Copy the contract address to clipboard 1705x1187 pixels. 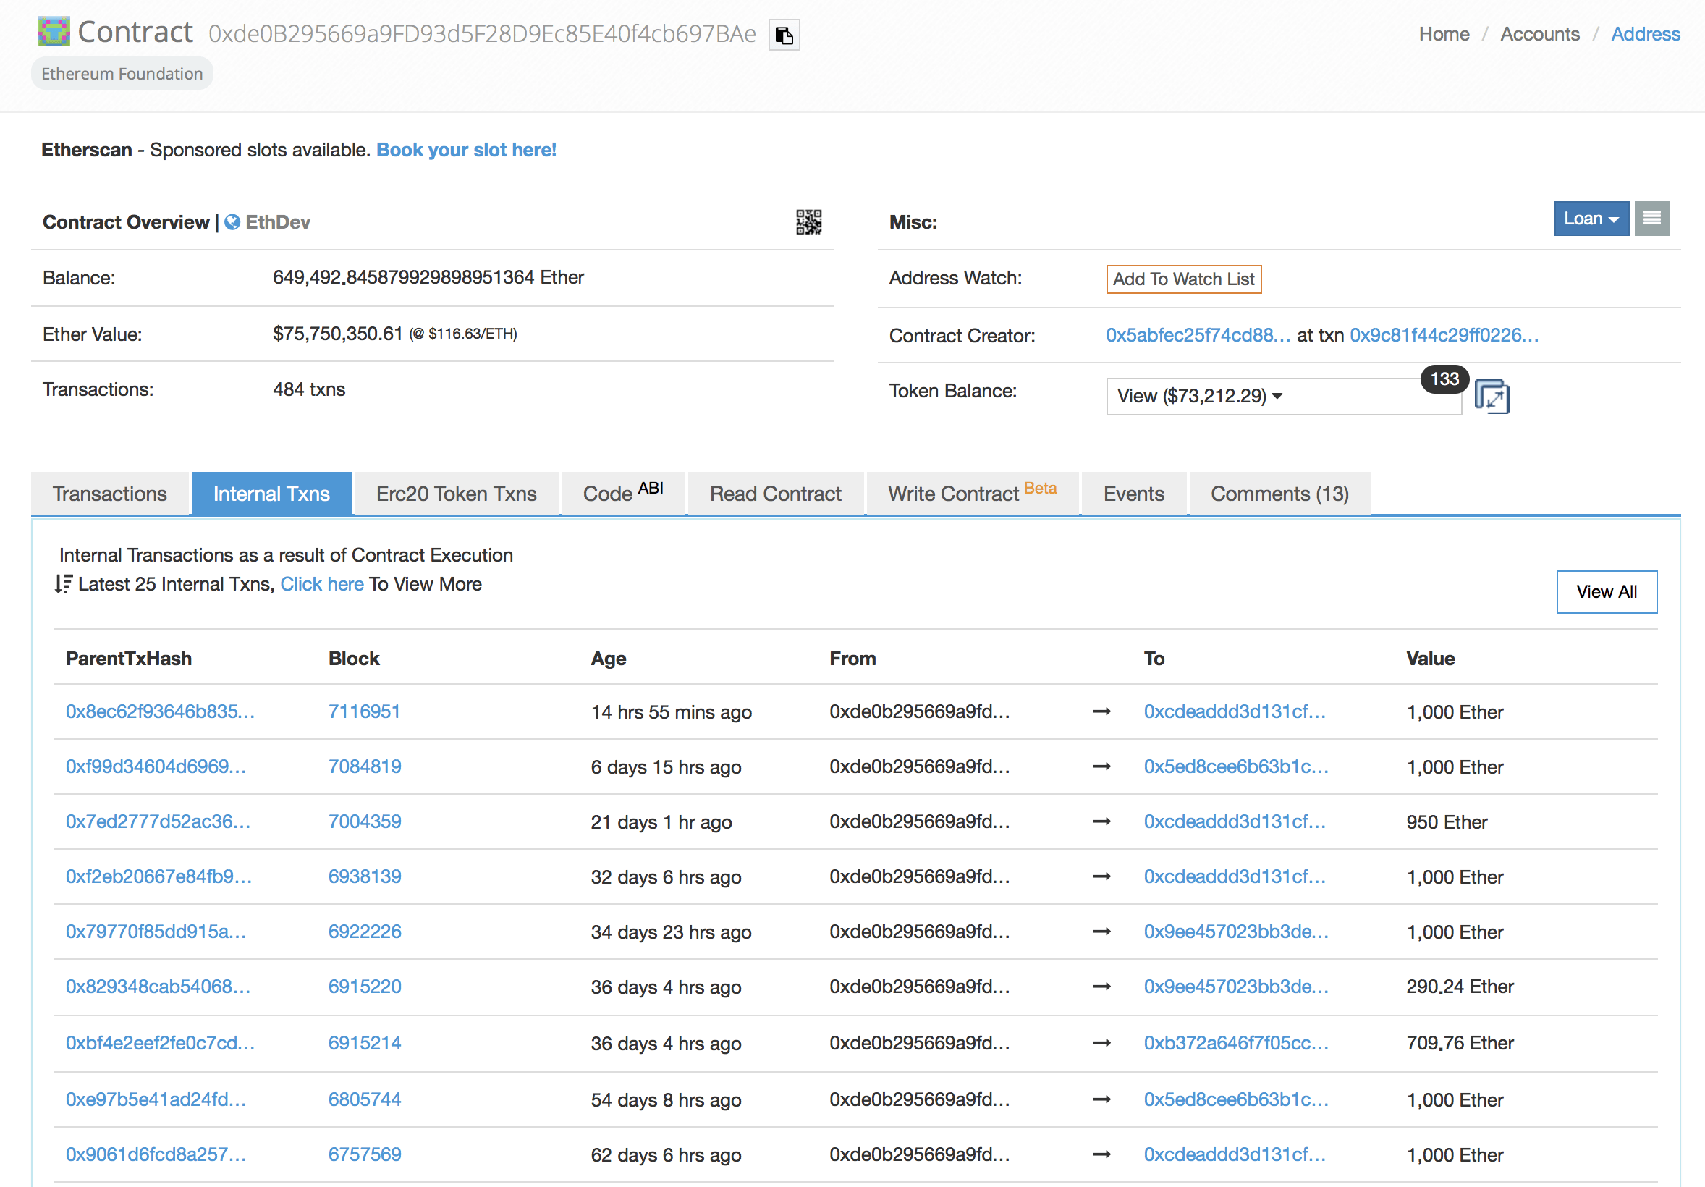point(784,35)
